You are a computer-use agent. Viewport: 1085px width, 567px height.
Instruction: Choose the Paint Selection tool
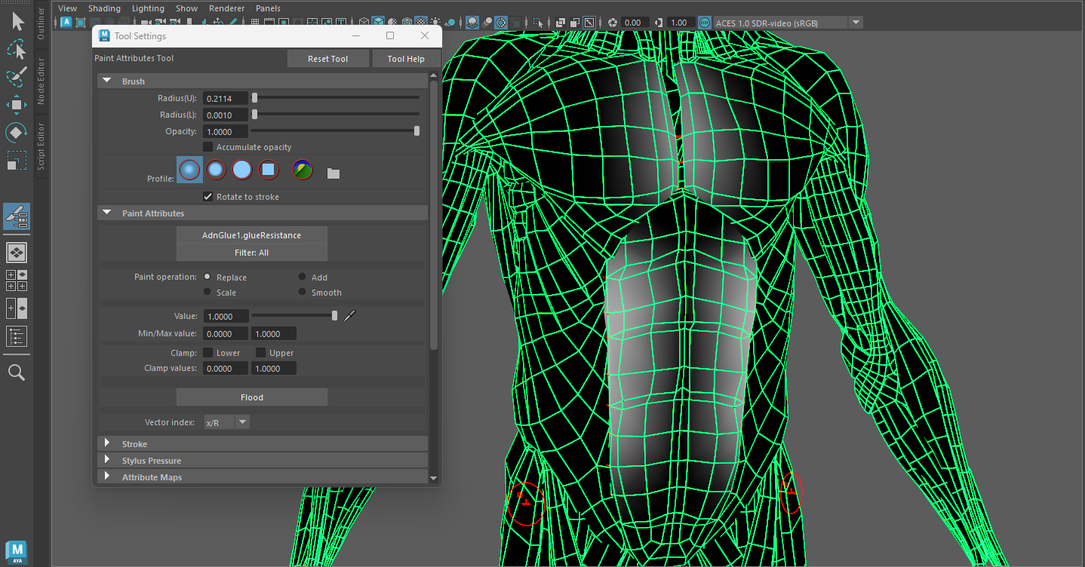click(17, 76)
